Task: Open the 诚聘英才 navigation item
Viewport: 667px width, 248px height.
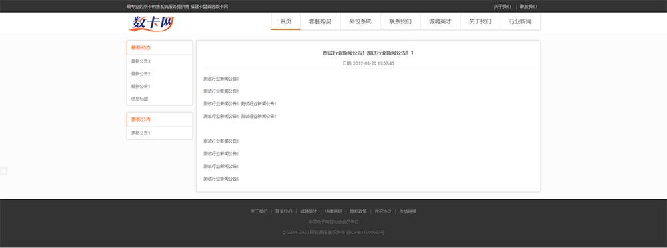Action: (x=440, y=22)
